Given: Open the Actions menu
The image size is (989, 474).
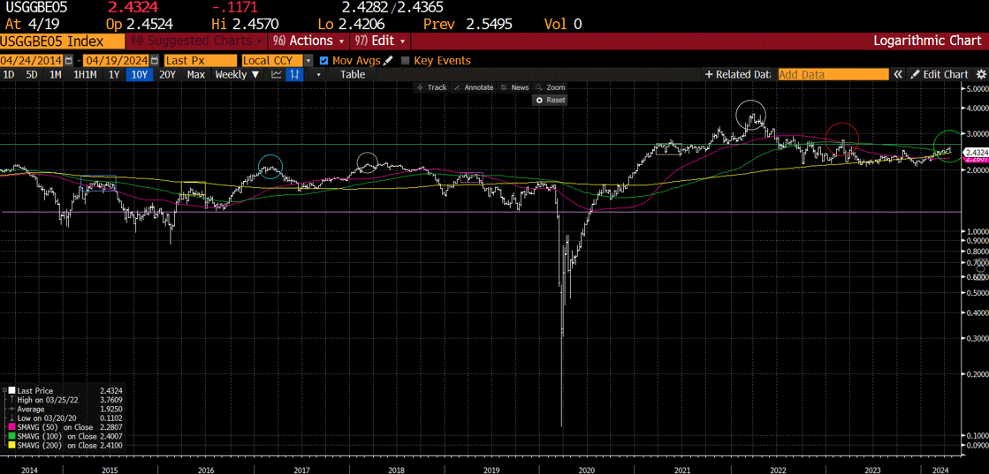Looking at the screenshot, I should 309,41.
